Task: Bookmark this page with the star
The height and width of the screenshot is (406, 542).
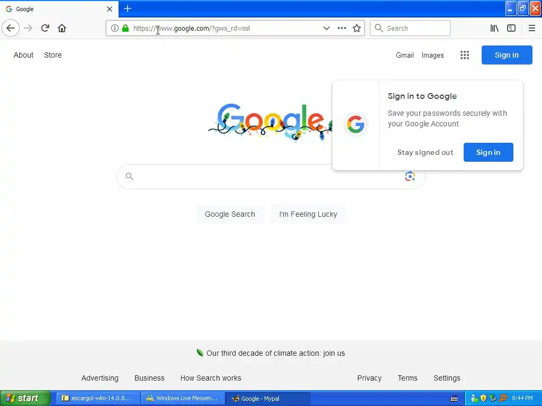Action: (357, 29)
